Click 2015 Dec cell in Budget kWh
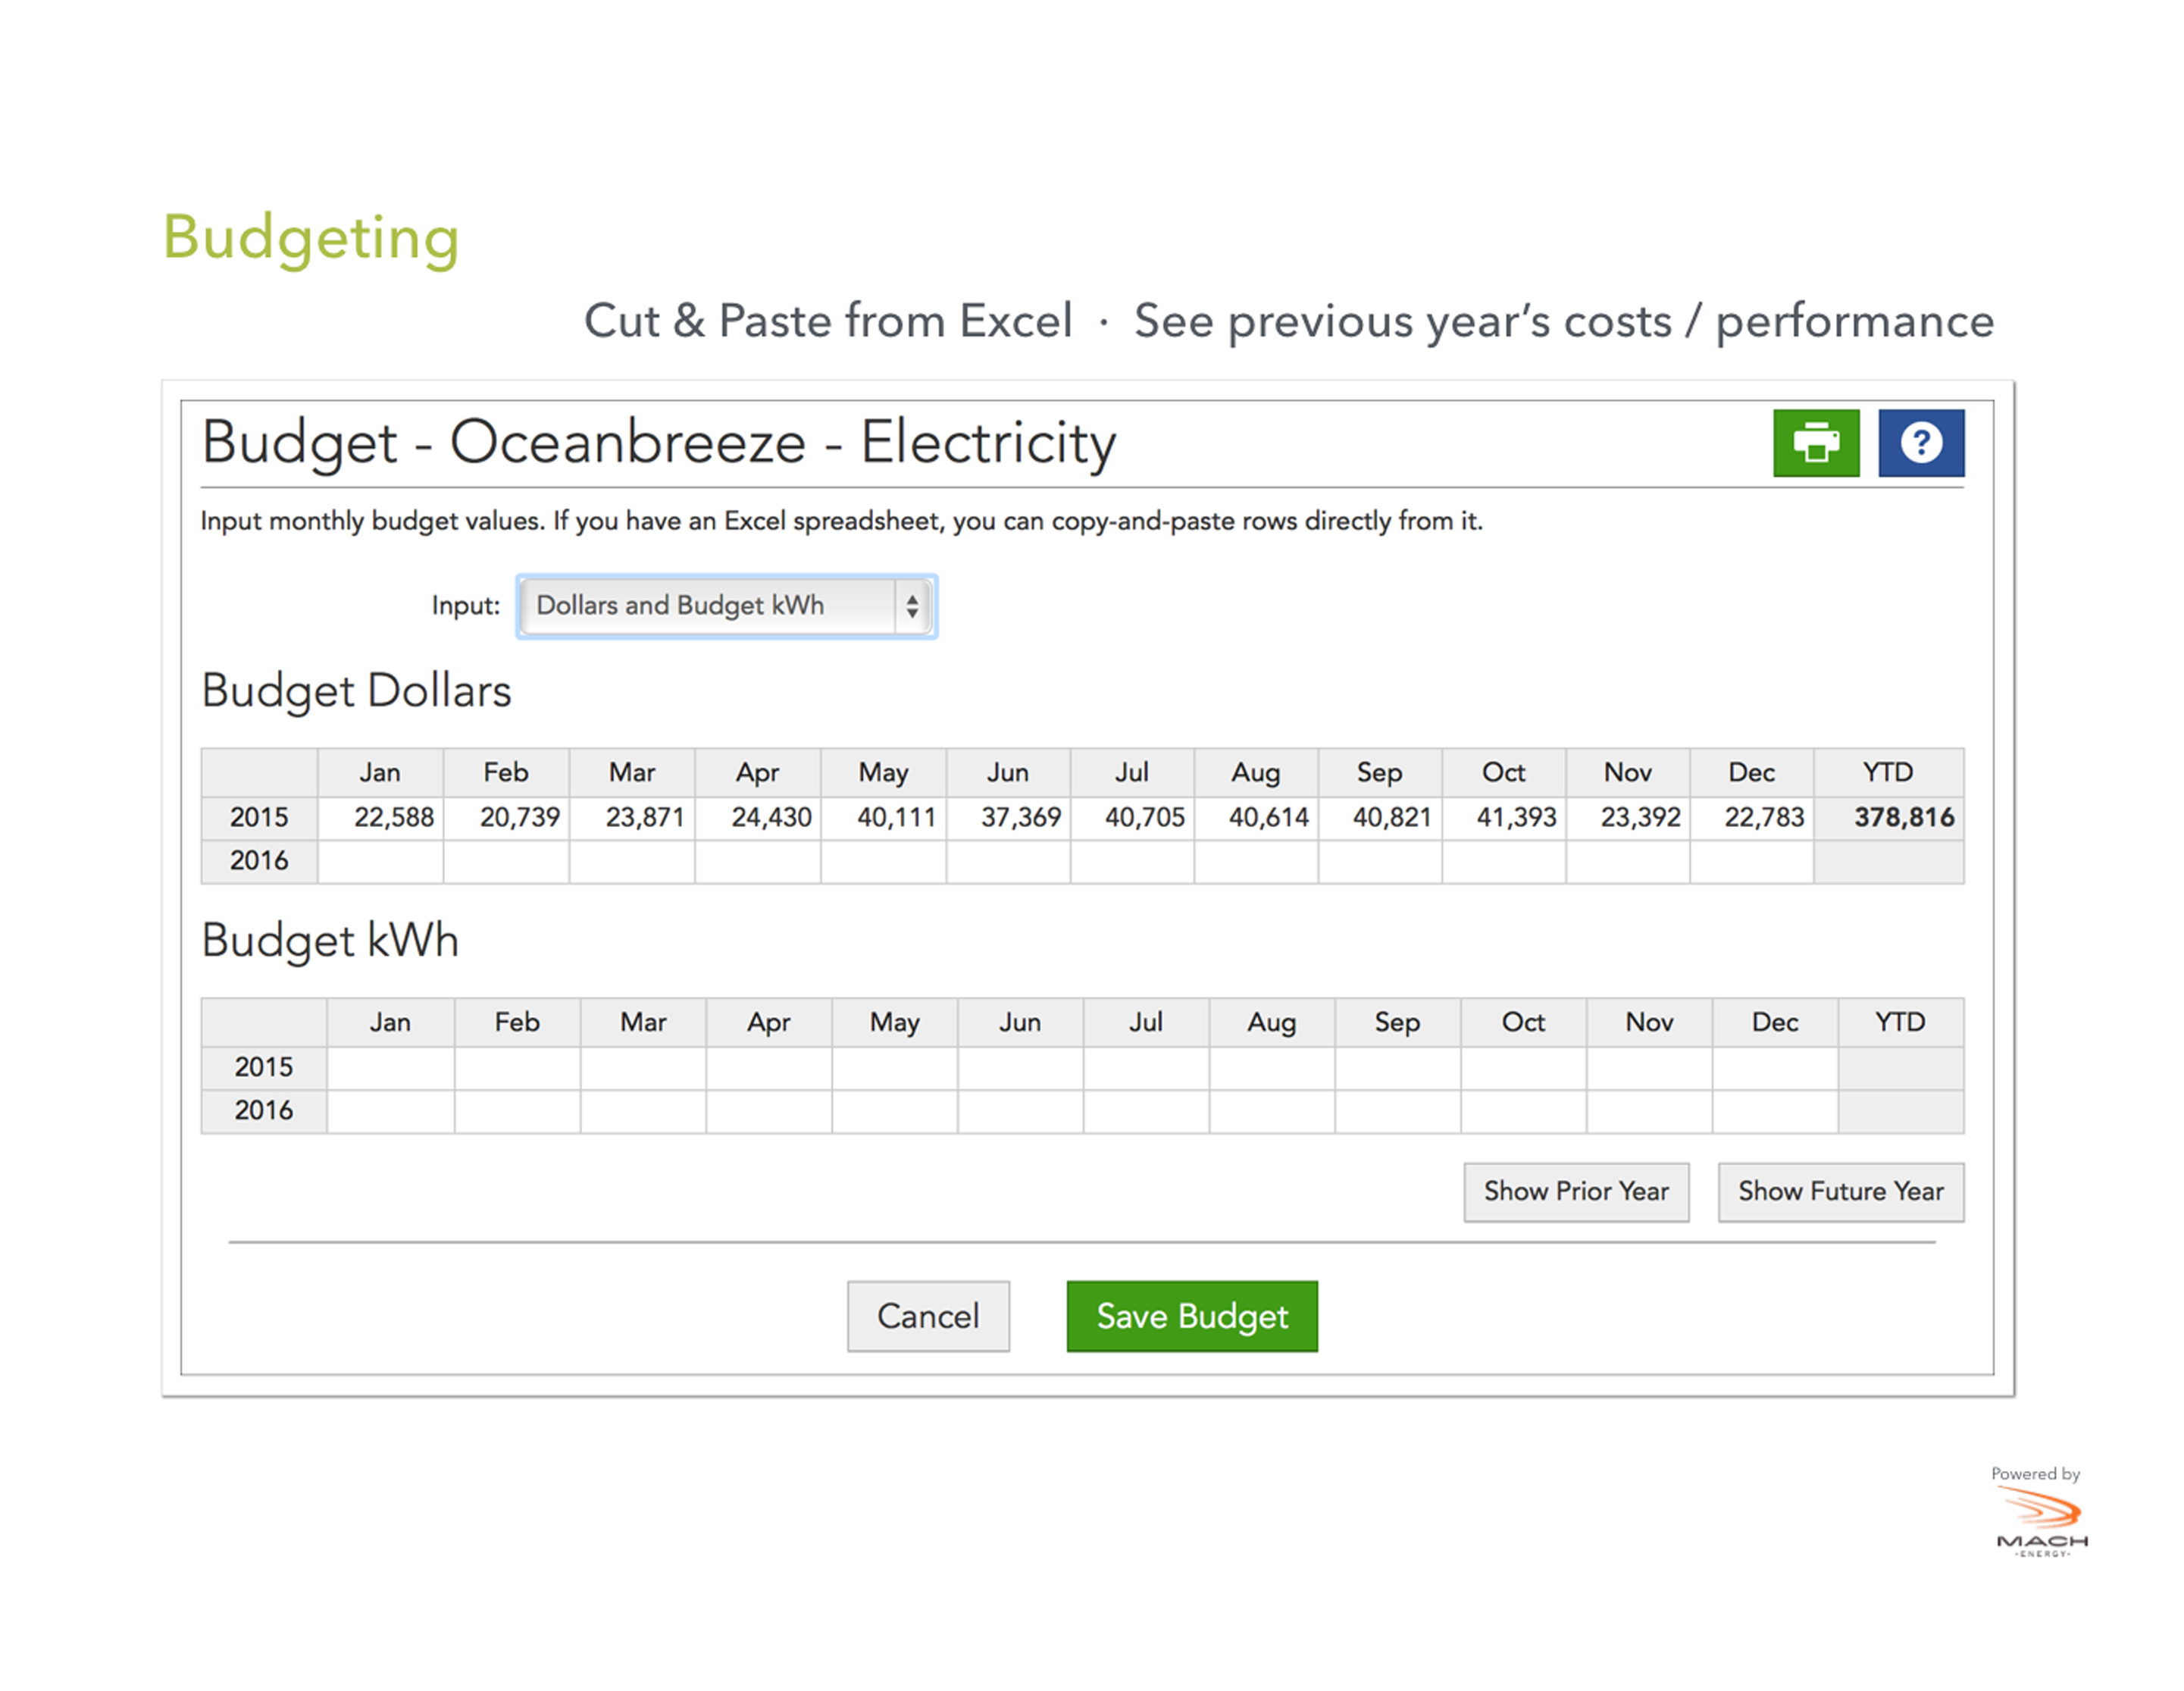The image size is (2184, 1691). [x=1774, y=1067]
